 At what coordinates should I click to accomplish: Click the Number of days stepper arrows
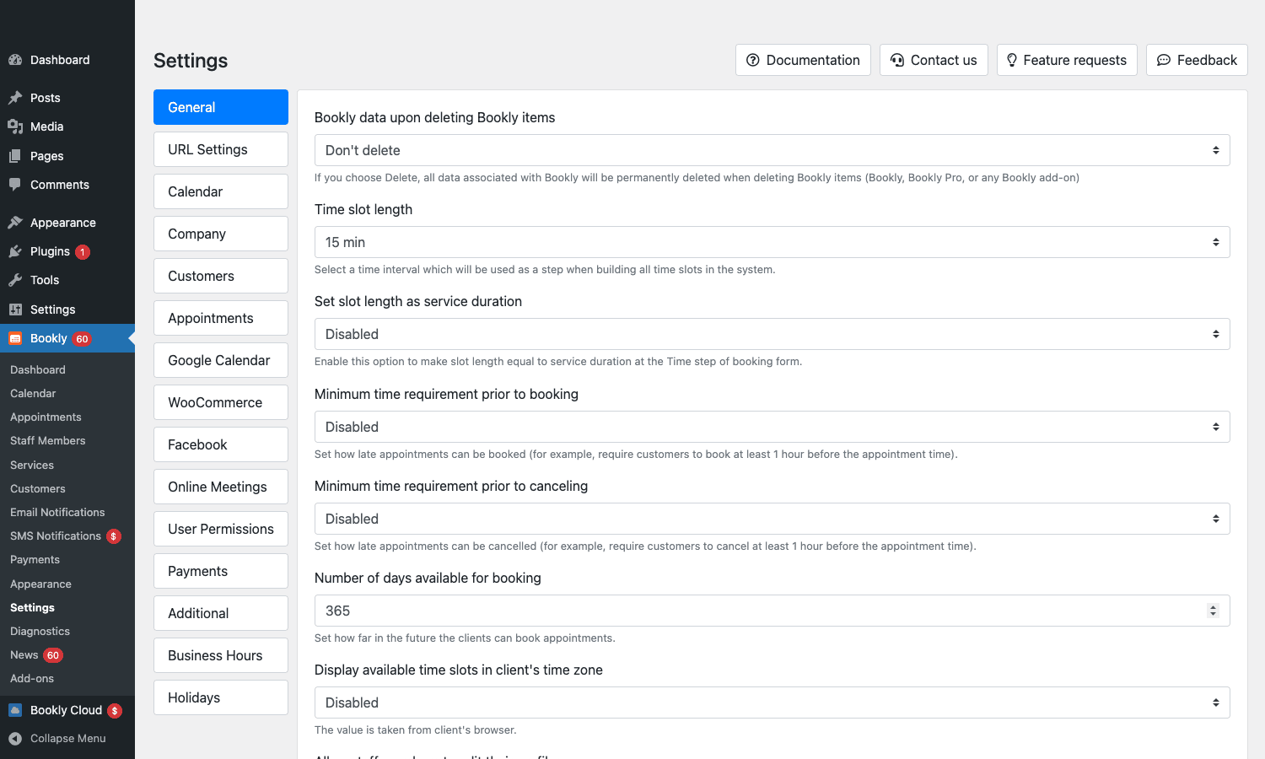point(1213,611)
